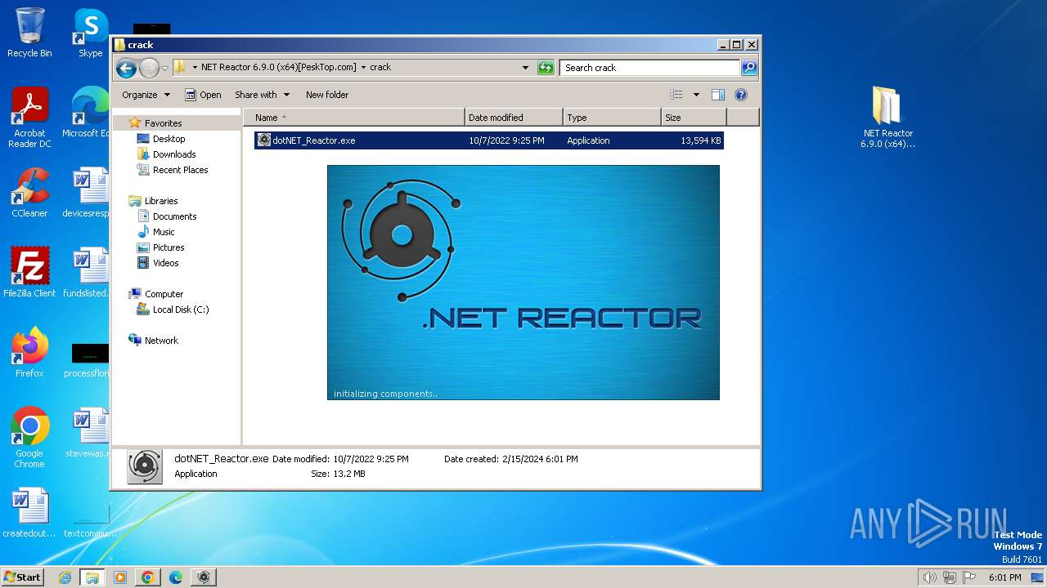Focus the Search crack input box
1047x588 pixels.
click(650, 68)
